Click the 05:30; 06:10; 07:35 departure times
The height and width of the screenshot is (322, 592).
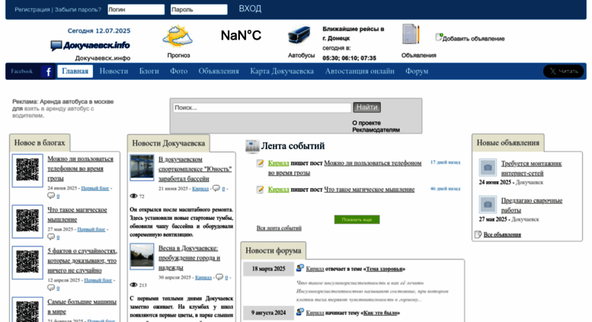point(349,58)
